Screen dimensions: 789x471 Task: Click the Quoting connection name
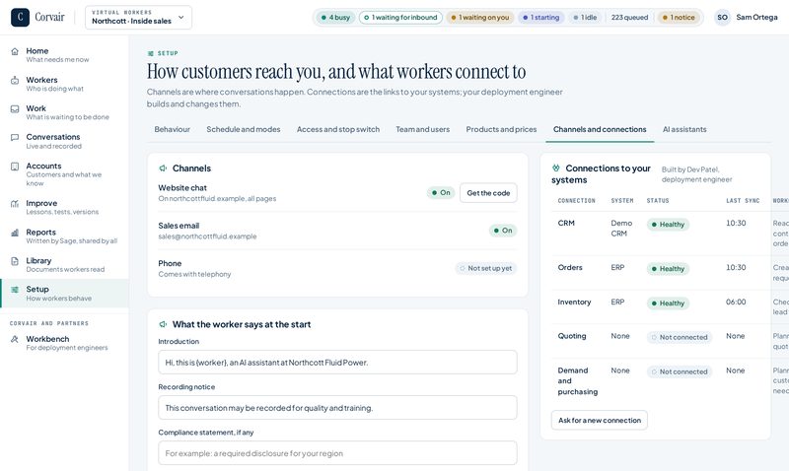(572, 336)
